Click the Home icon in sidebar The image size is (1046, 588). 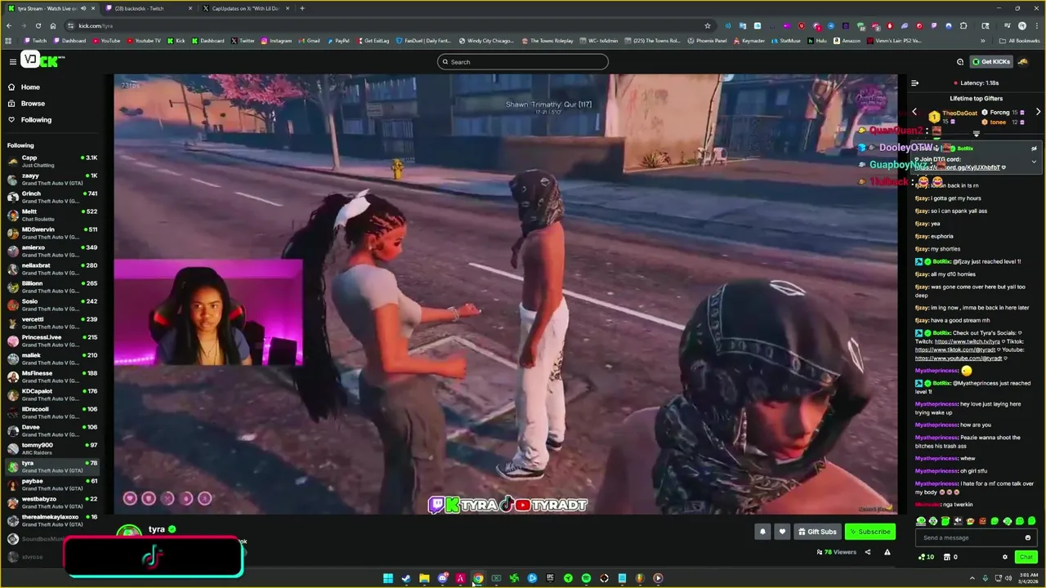tap(12, 87)
